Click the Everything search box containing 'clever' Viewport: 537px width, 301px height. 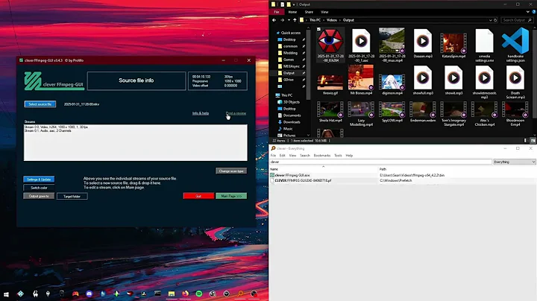coord(381,162)
